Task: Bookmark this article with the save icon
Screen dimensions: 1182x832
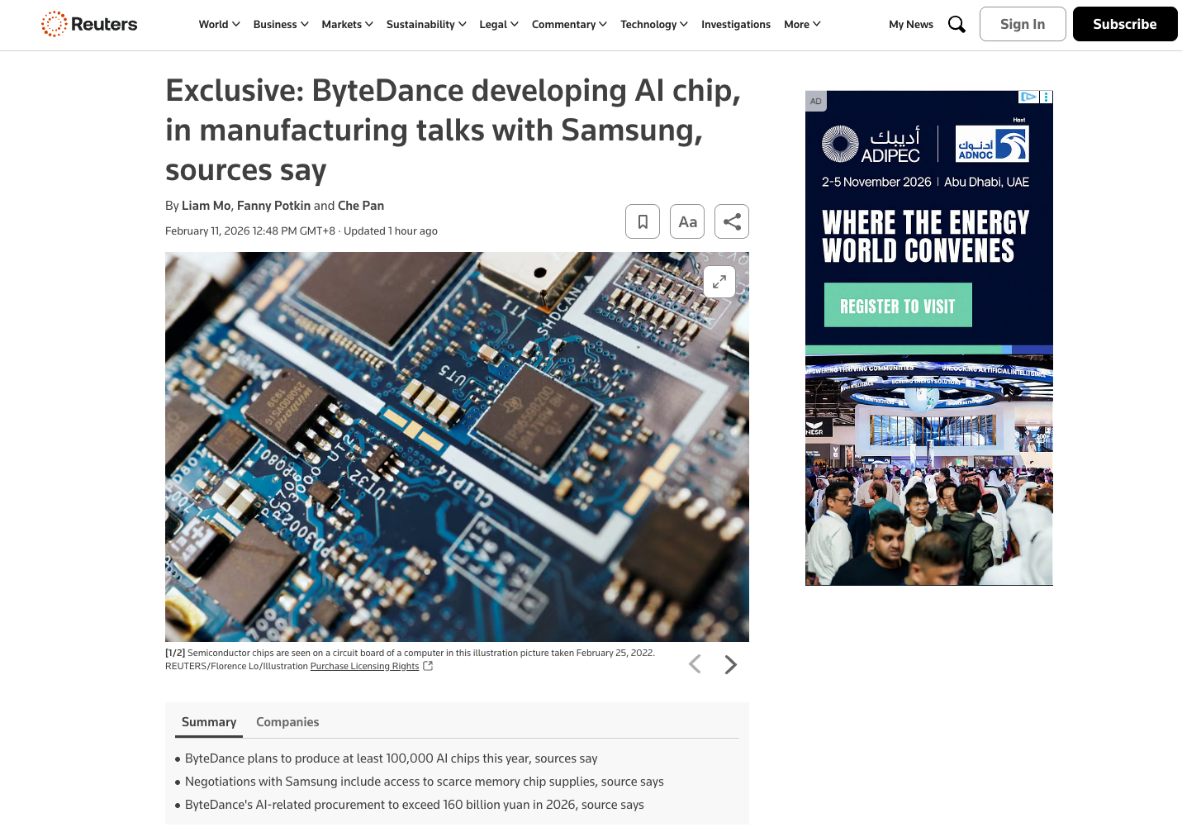Action: (x=643, y=221)
